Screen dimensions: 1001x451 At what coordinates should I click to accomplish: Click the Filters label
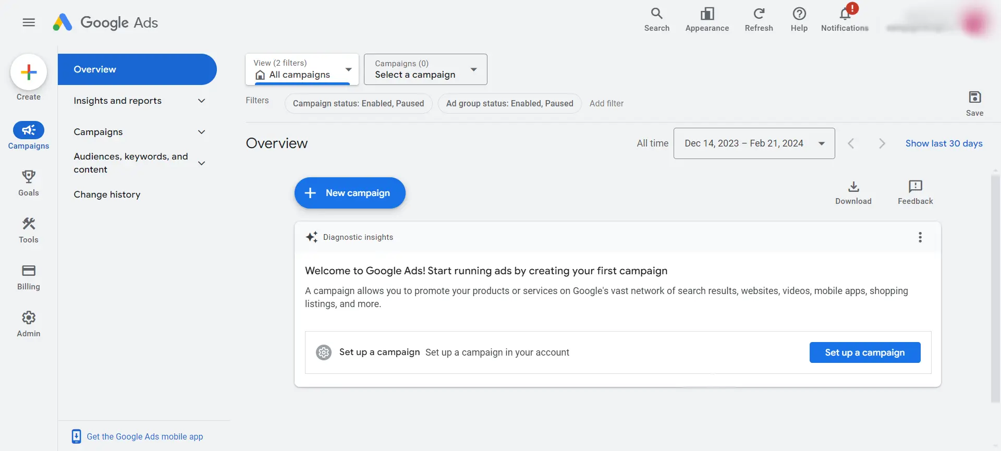click(257, 100)
